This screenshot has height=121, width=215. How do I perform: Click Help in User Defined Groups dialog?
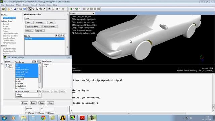[x=50, y=103]
